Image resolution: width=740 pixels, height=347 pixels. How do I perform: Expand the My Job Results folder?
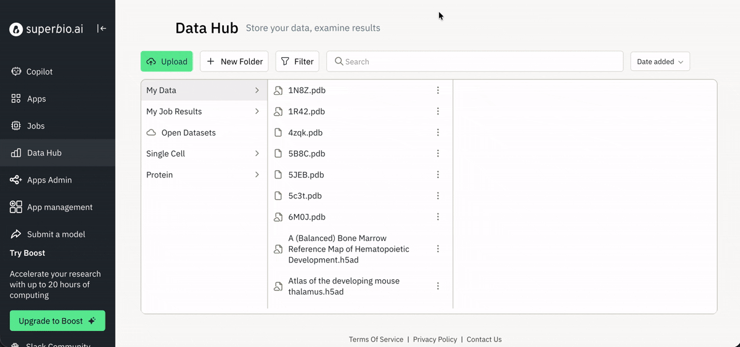point(257,112)
